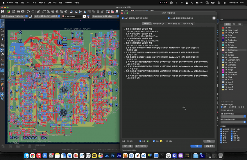247x160 pixels.
Task: Rotate selection counterclockwise
Action: pyautogui.click(x=71, y=12)
